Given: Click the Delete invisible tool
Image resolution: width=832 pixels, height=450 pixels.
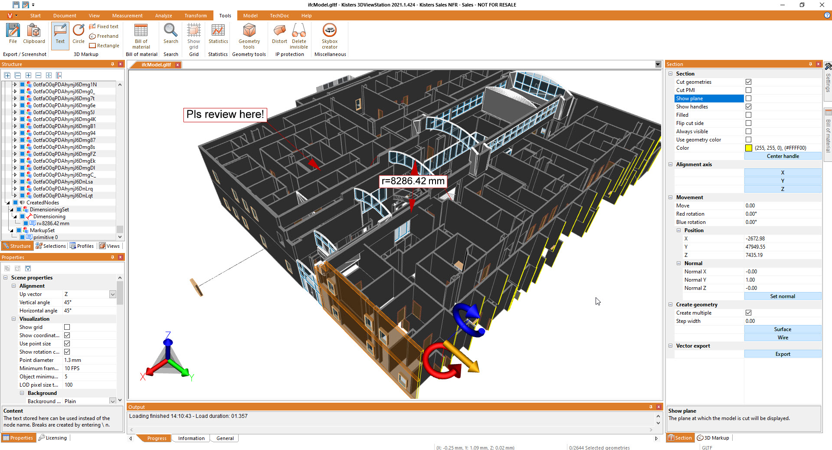Looking at the screenshot, I should point(299,36).
